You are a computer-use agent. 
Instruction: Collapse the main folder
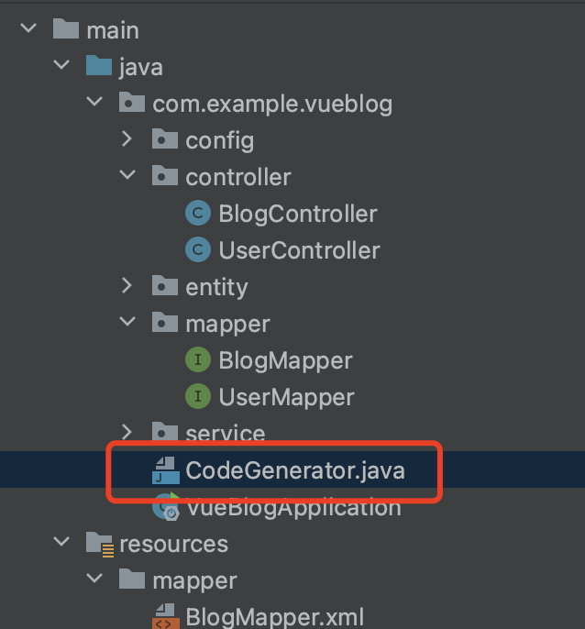tap(28, 29)
